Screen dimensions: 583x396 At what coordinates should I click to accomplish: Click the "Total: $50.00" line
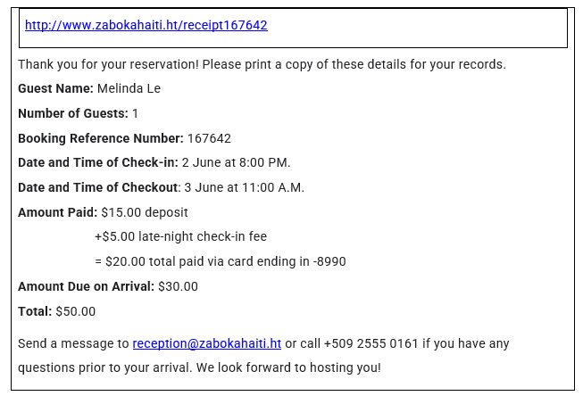[x=56, y=312]
